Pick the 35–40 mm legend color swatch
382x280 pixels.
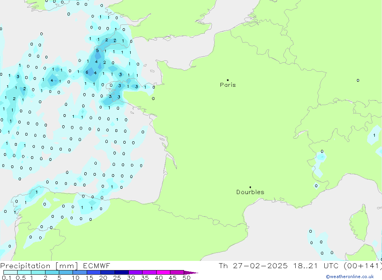click(149, 272)
